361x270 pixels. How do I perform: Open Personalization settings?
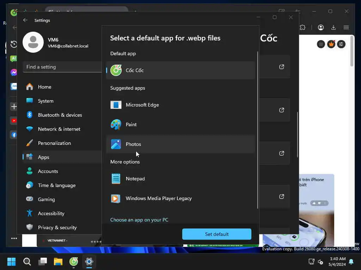[62, 143]
